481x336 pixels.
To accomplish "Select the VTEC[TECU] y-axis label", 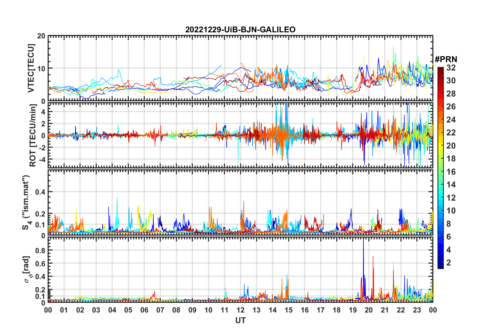I will point(31,68).
